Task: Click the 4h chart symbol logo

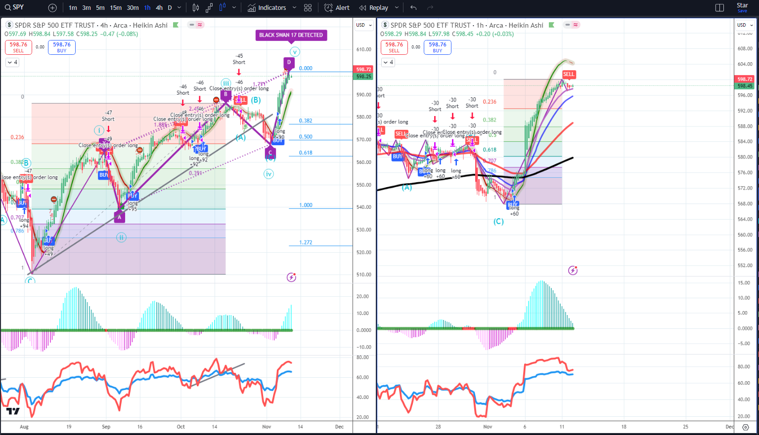Action: click(x=9, y=25)
